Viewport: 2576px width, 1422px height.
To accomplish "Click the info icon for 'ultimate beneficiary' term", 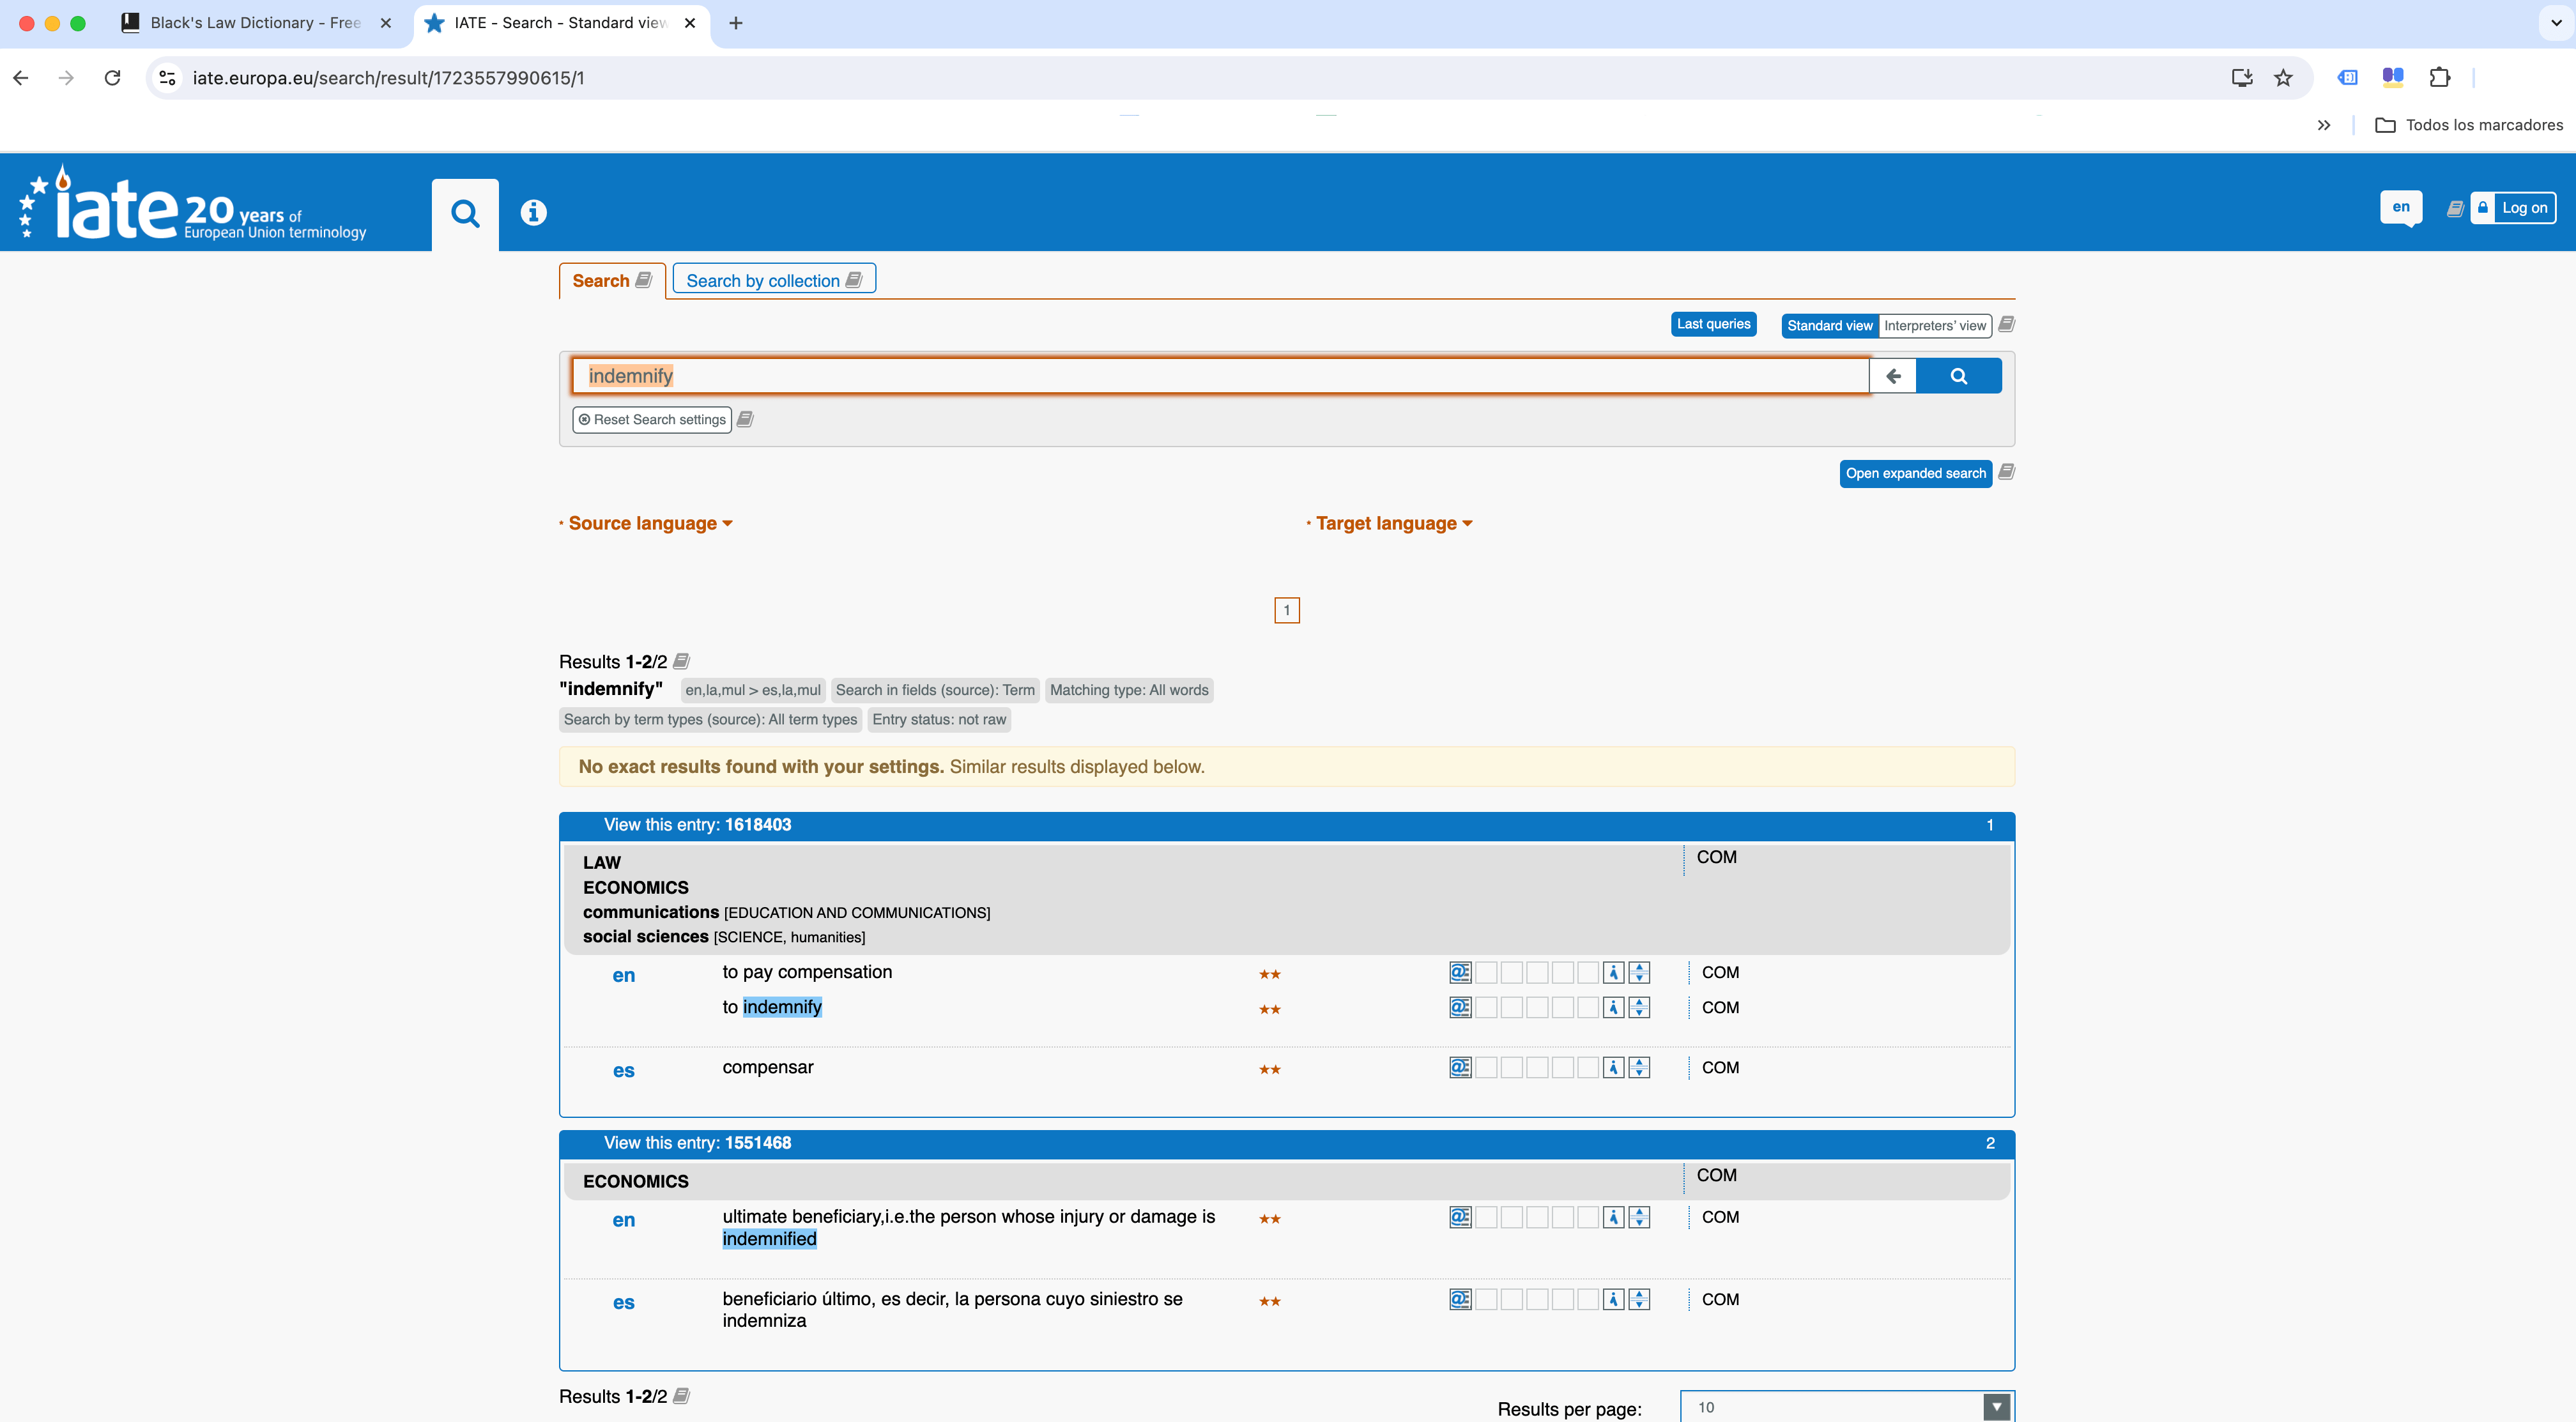I will tap(1613, 1217).
